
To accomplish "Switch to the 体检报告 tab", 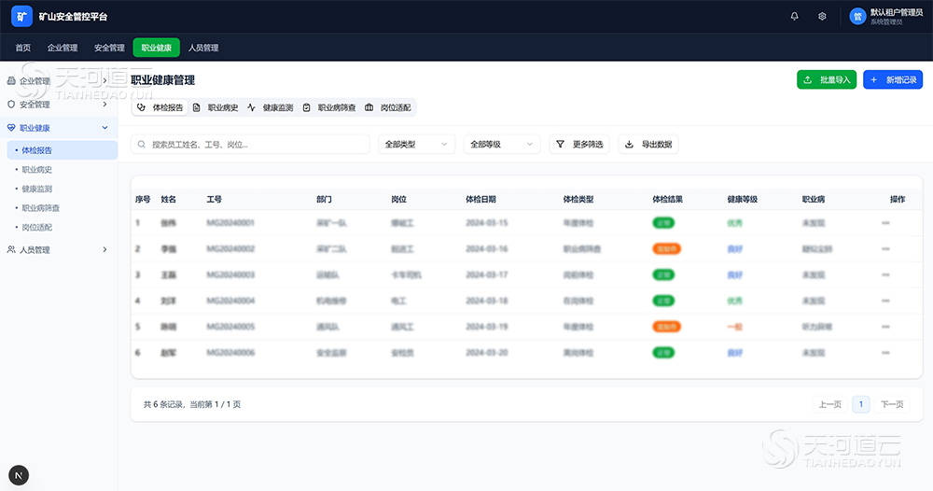I will click(160, 107).
